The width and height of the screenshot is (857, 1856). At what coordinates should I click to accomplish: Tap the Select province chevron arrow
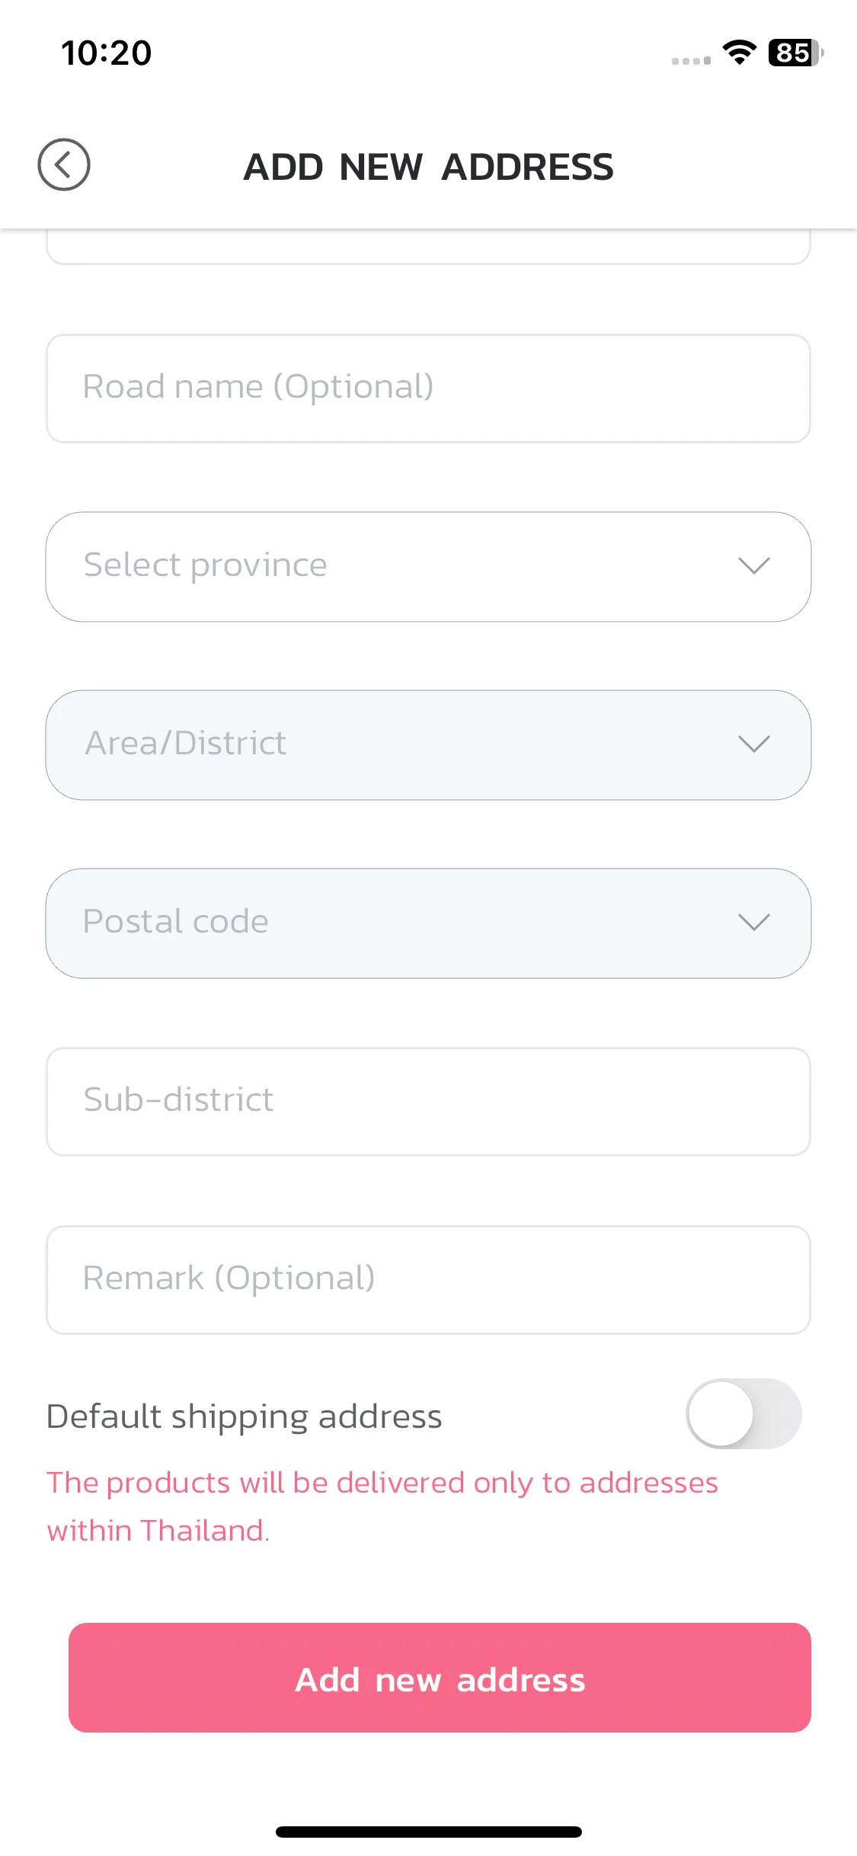754,566
